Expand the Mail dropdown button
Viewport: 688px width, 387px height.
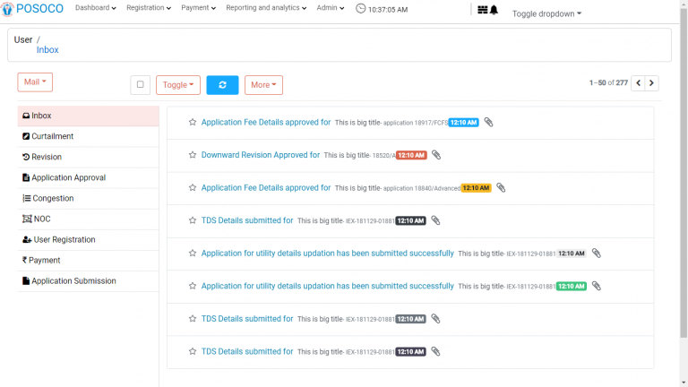(x=35, y=82)
